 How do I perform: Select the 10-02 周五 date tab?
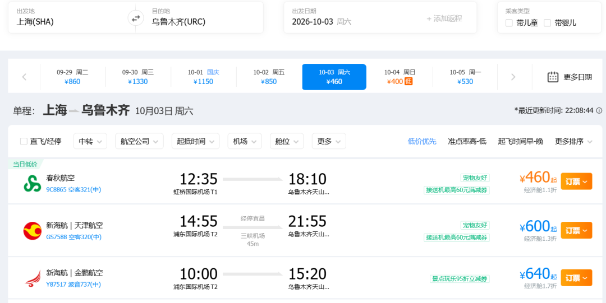tap(269, 77)
